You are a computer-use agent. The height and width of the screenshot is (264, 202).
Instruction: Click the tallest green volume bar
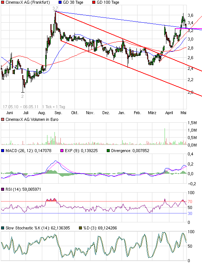pos(165,136)
